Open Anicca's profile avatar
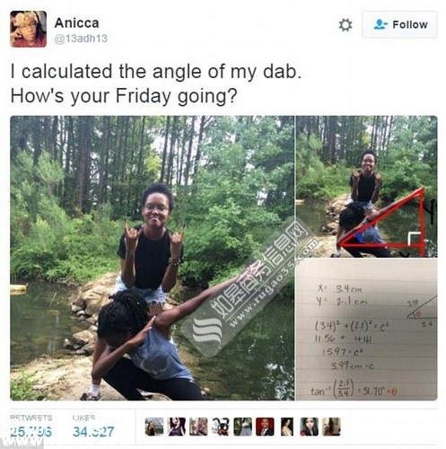The height and width of the screenshot is (449, 446). (x=29, y=29)
